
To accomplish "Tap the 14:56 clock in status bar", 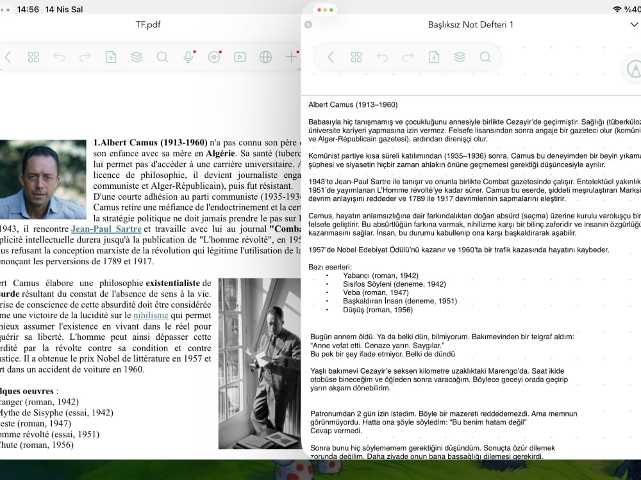I will coord(28,10).
